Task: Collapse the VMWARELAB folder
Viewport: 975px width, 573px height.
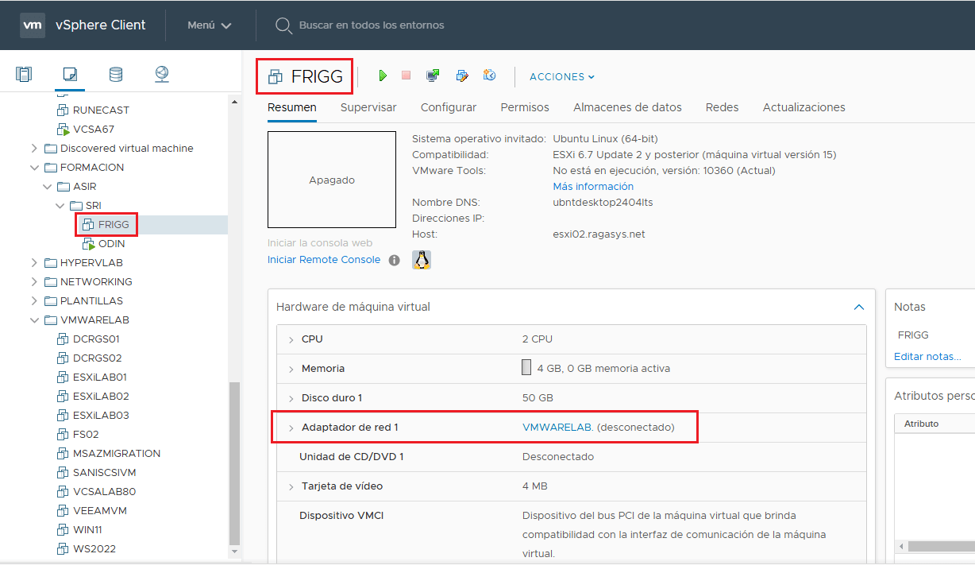Action: coord(34,319)
